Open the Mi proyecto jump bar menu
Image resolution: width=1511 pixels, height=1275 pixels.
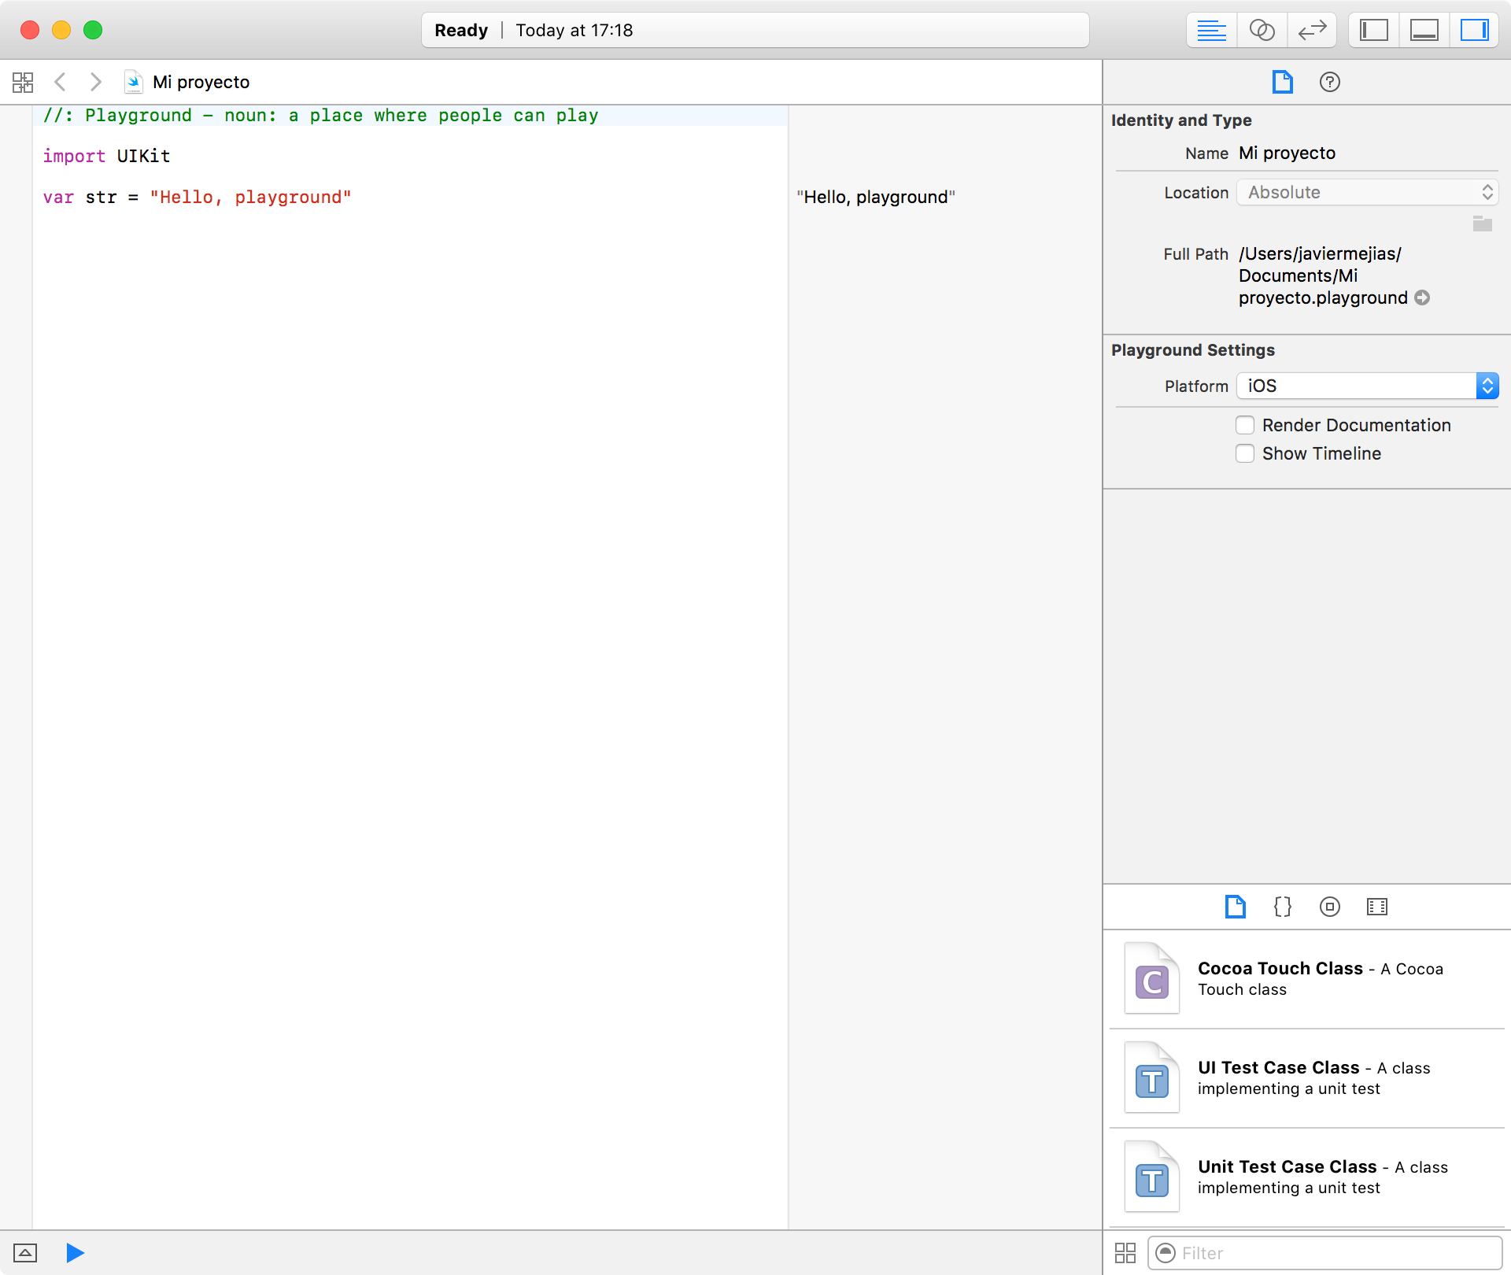point(201,82)
